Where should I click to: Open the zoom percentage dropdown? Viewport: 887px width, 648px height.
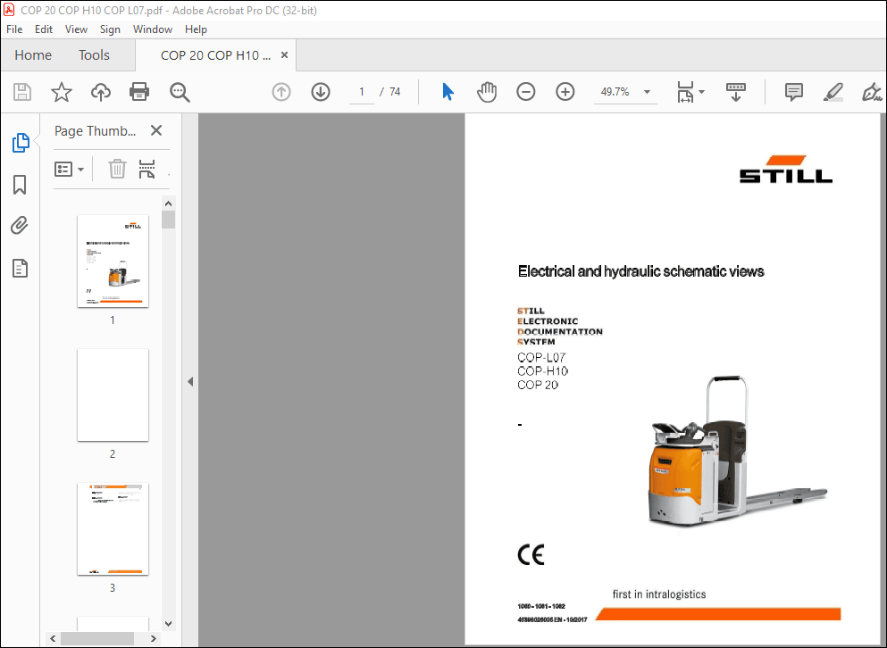[646, 91]
